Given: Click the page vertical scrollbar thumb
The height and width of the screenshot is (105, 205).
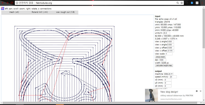Looking at the screenshot, I should 204,28.
